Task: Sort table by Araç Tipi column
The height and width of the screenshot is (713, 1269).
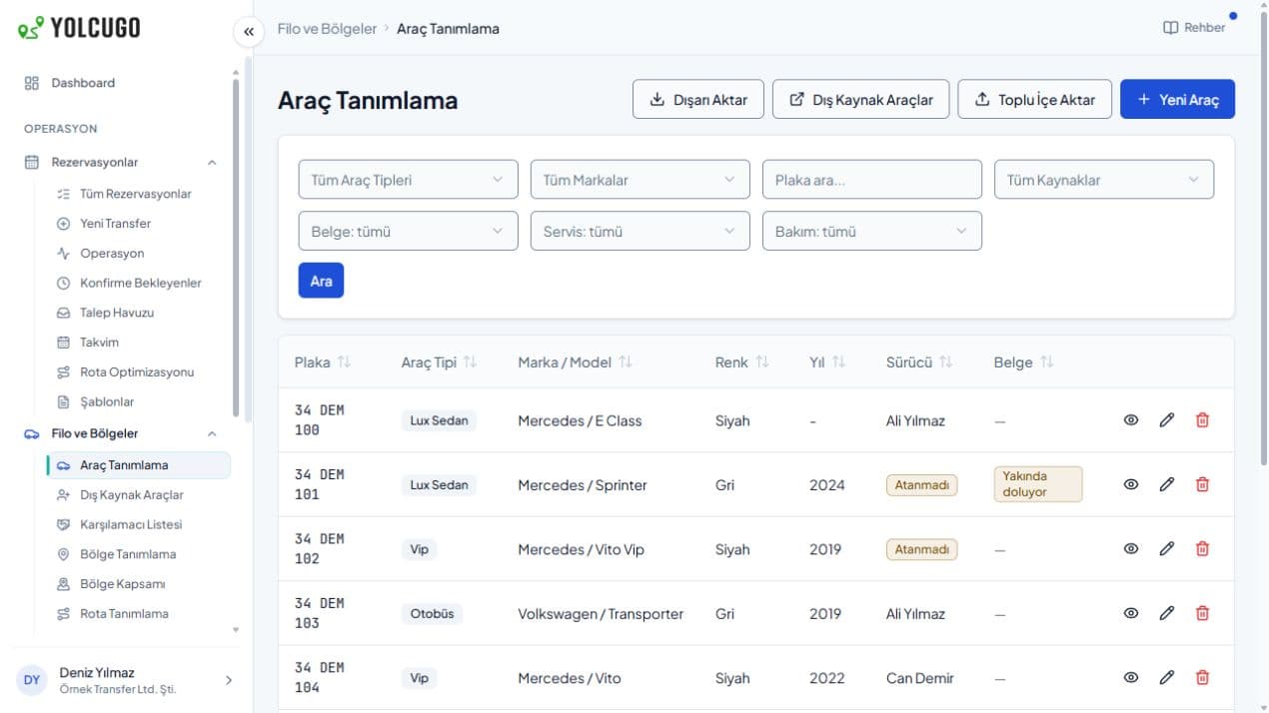Action: coord(439,362)
